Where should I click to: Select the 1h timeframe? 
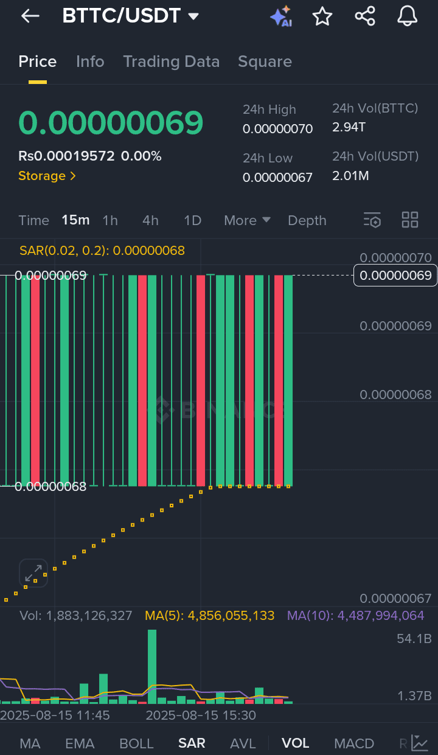pos(110,220)
